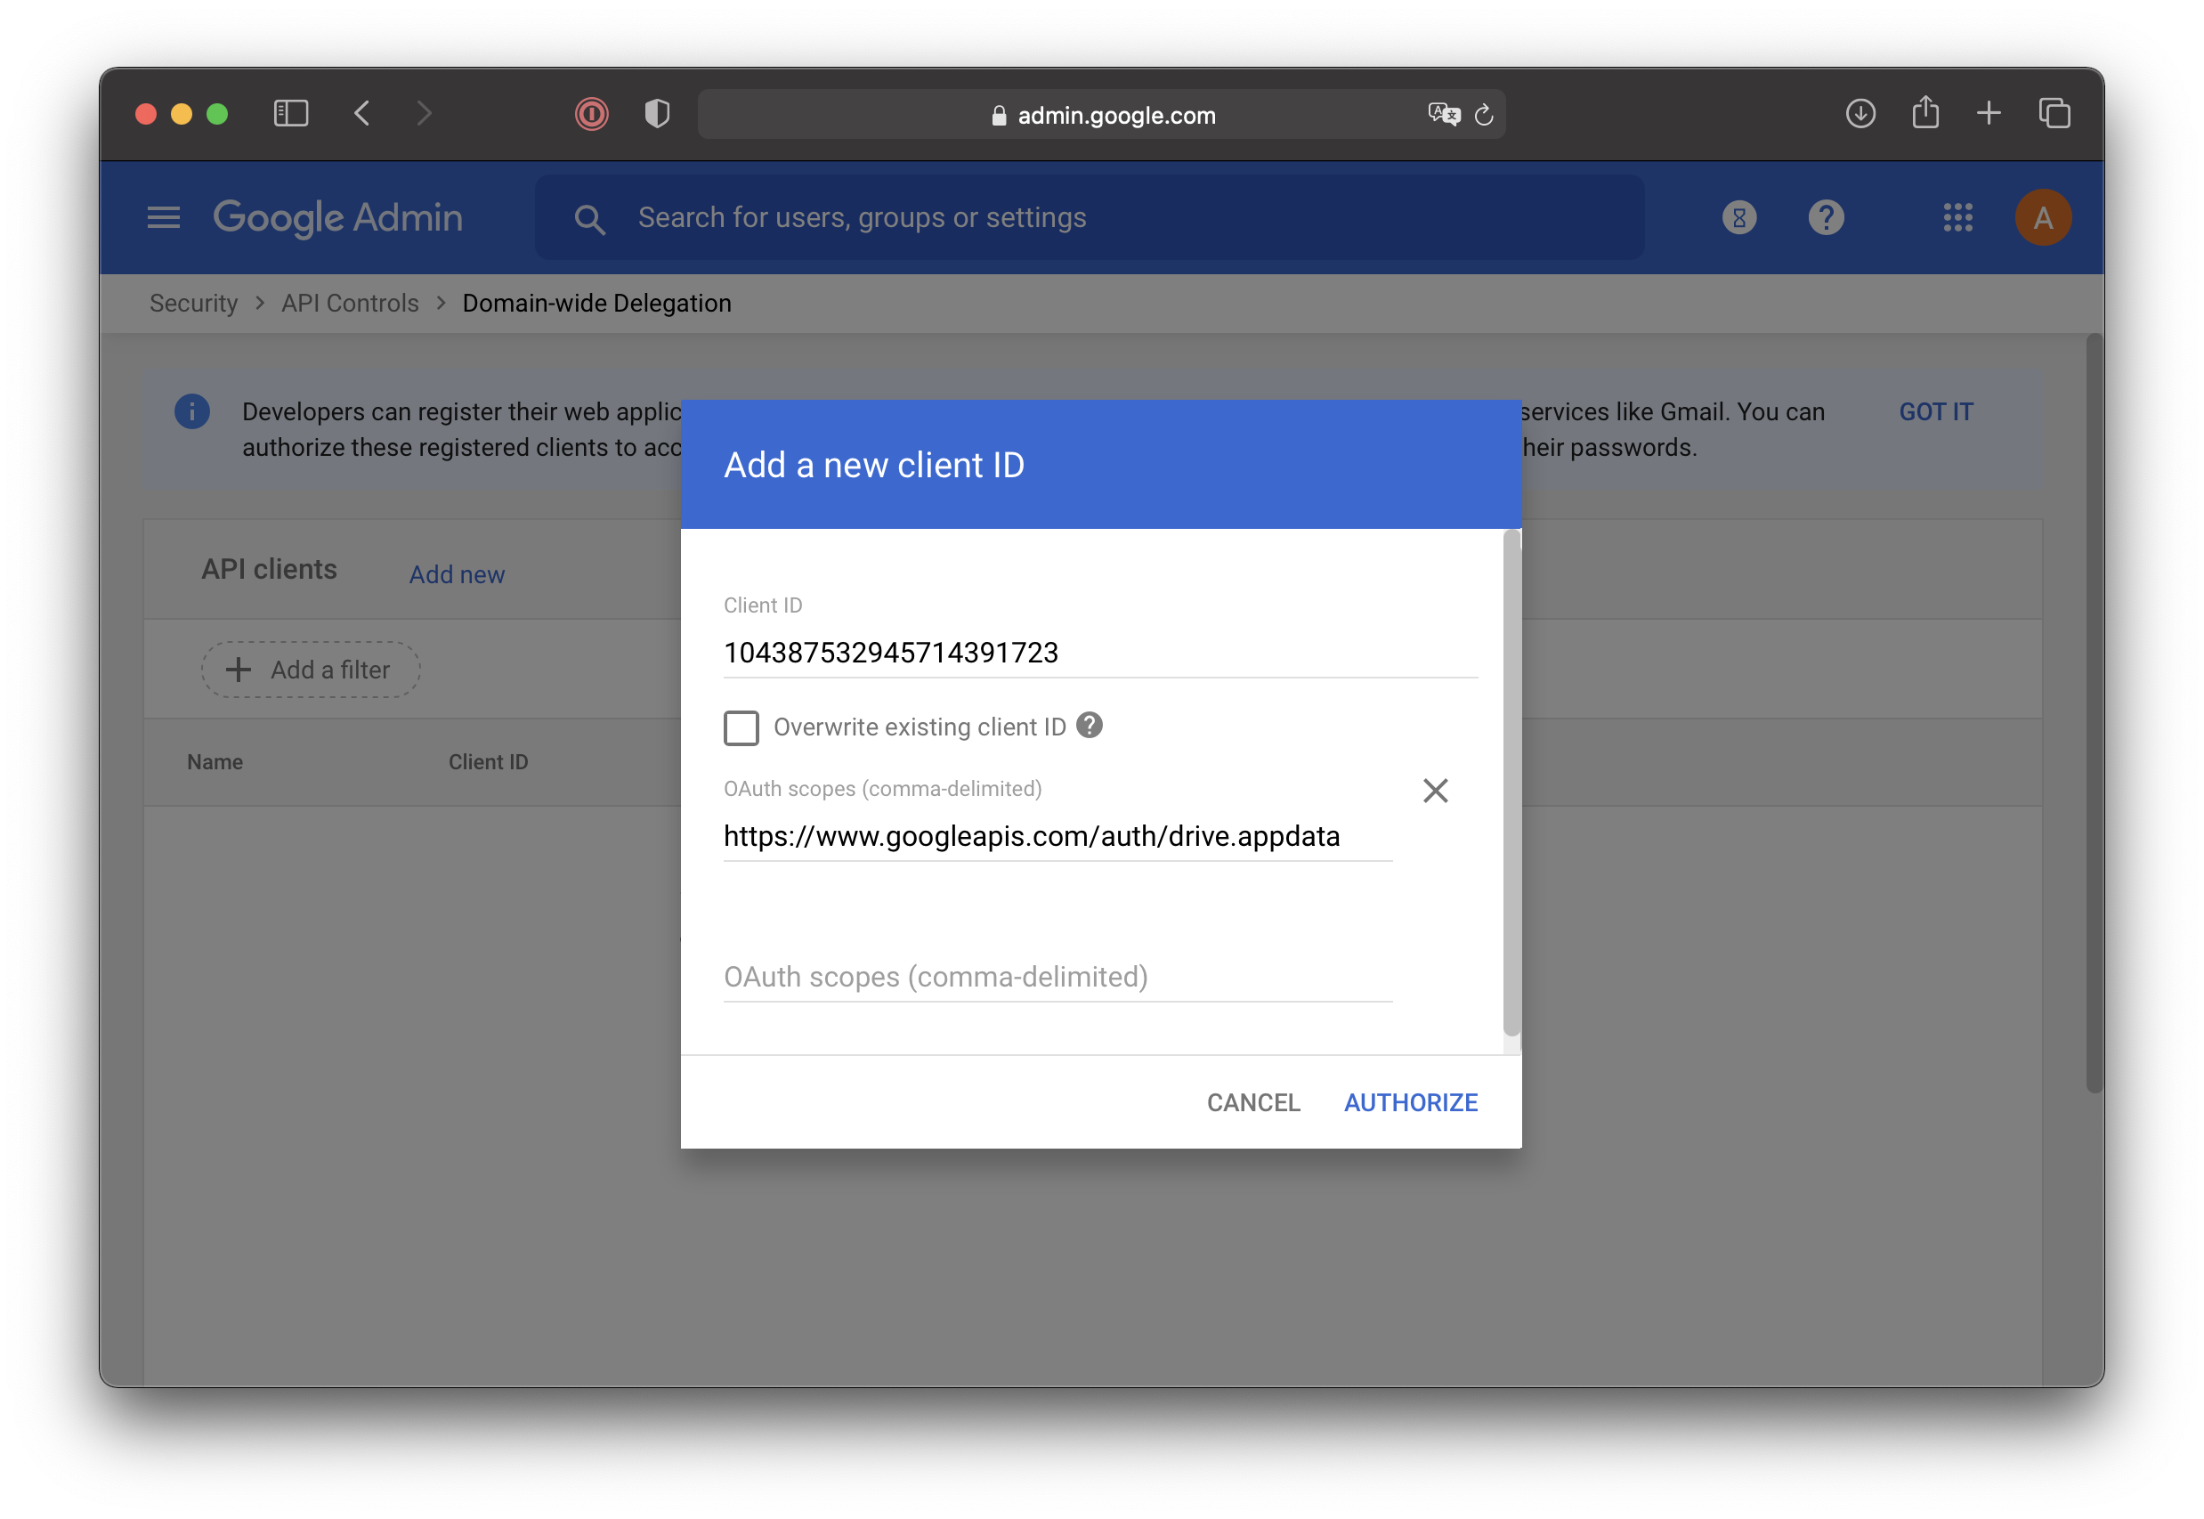Image resolution: width=2204 pixels, height=1519 pixels.
Task: Open the main navigation hamburger menu
Action: (163, 217)
